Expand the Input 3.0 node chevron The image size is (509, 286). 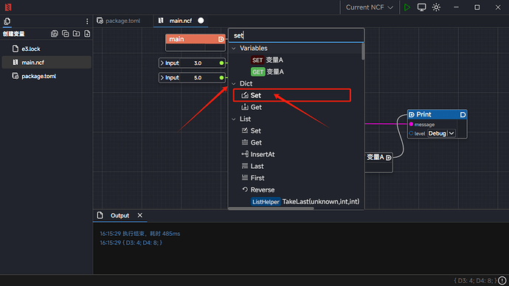[x=162, y=63]
